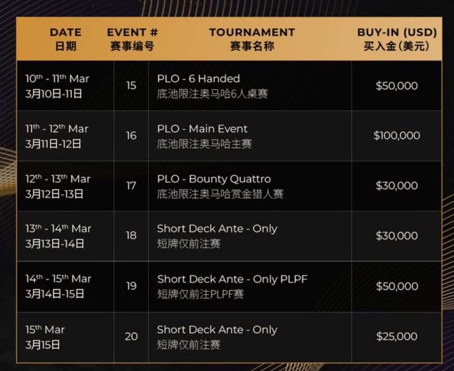Select PLO - Bounty Quattro tournament name

pos(214,179)
